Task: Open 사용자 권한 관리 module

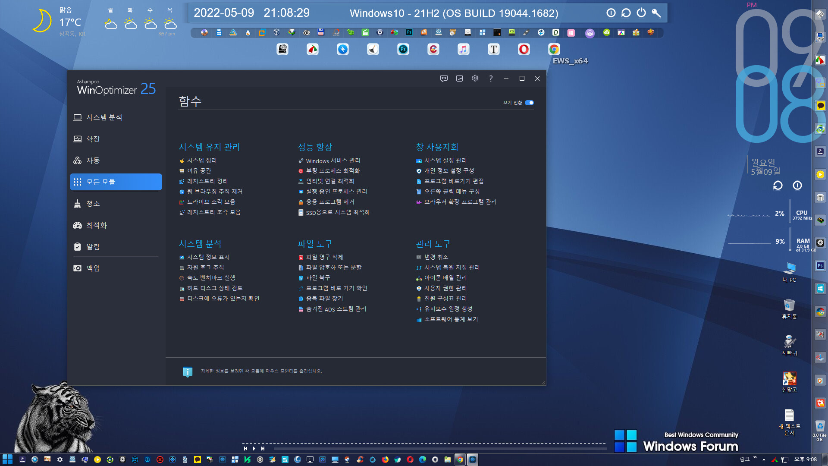Action: (441, 288)
